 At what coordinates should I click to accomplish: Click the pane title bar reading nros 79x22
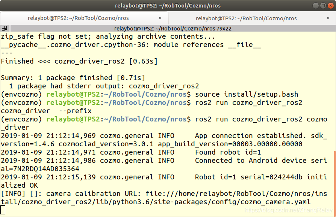point(173,29)
